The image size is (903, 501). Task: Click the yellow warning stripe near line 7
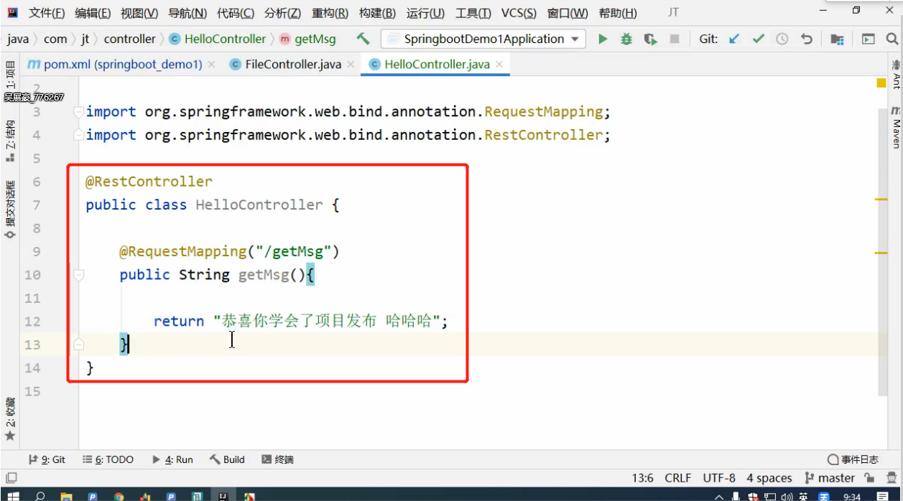pyautogui.click(x=881, y=199)
